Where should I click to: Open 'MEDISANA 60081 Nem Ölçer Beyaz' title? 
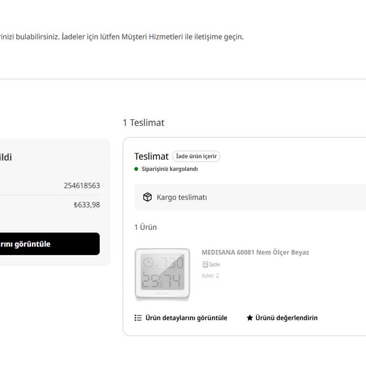point(255,252)
